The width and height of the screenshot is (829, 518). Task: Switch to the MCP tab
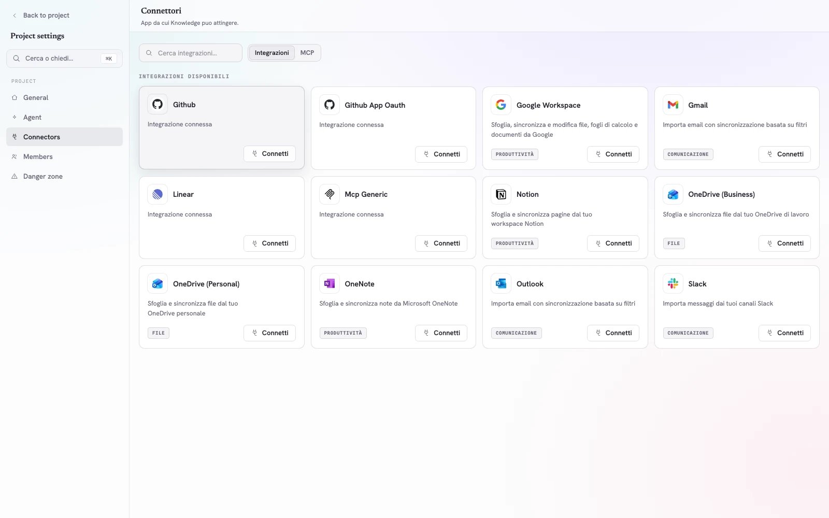coord(307,53)
